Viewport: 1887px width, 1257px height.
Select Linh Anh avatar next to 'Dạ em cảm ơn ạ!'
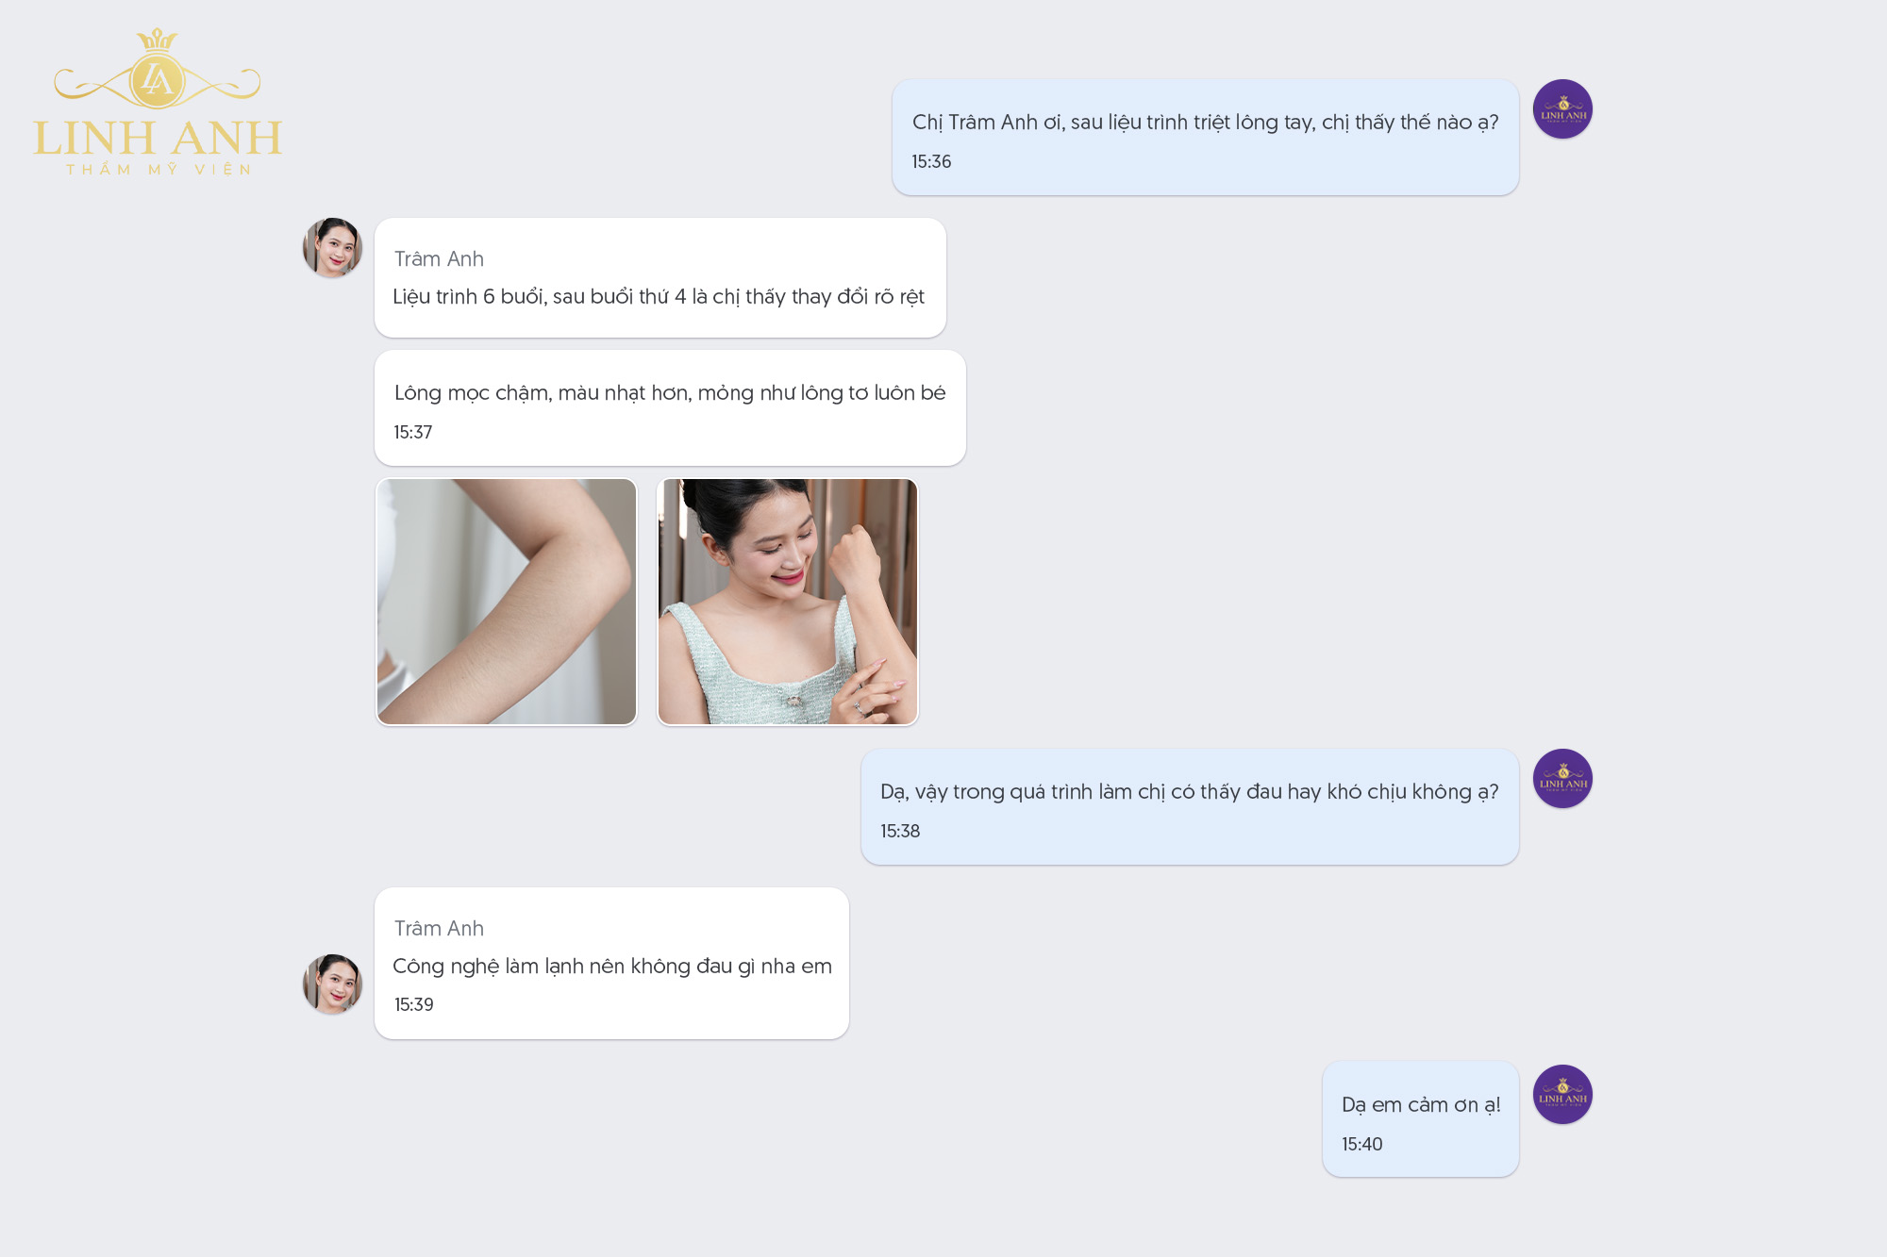[x=1562, y=1095]
